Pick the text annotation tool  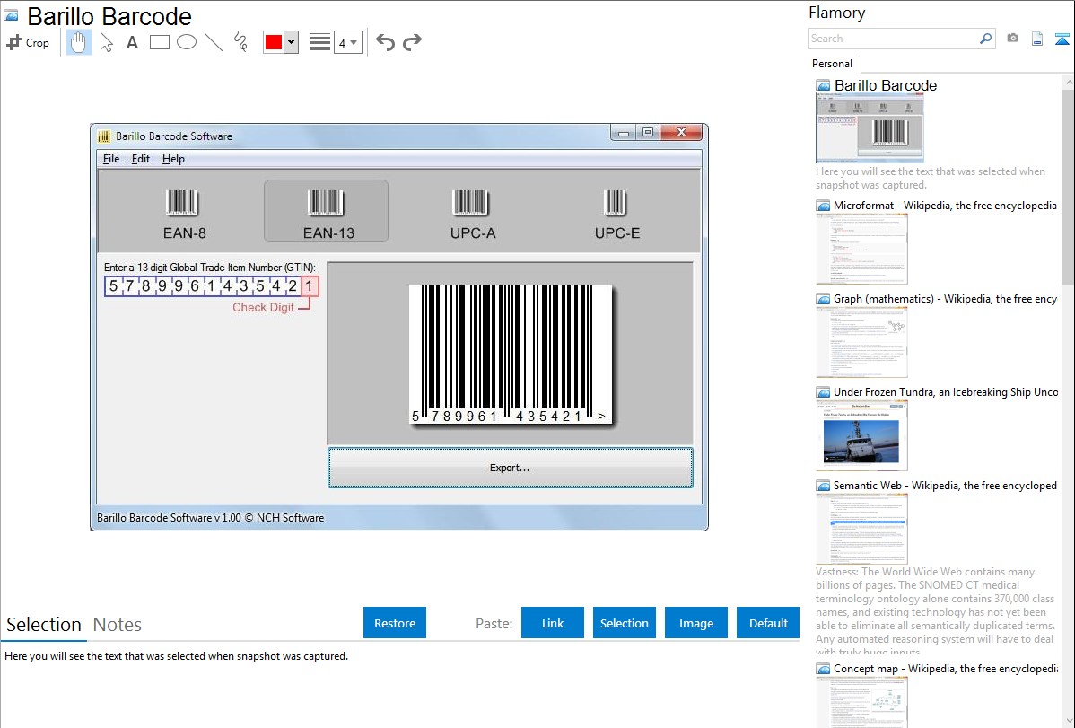click(132, 42)
